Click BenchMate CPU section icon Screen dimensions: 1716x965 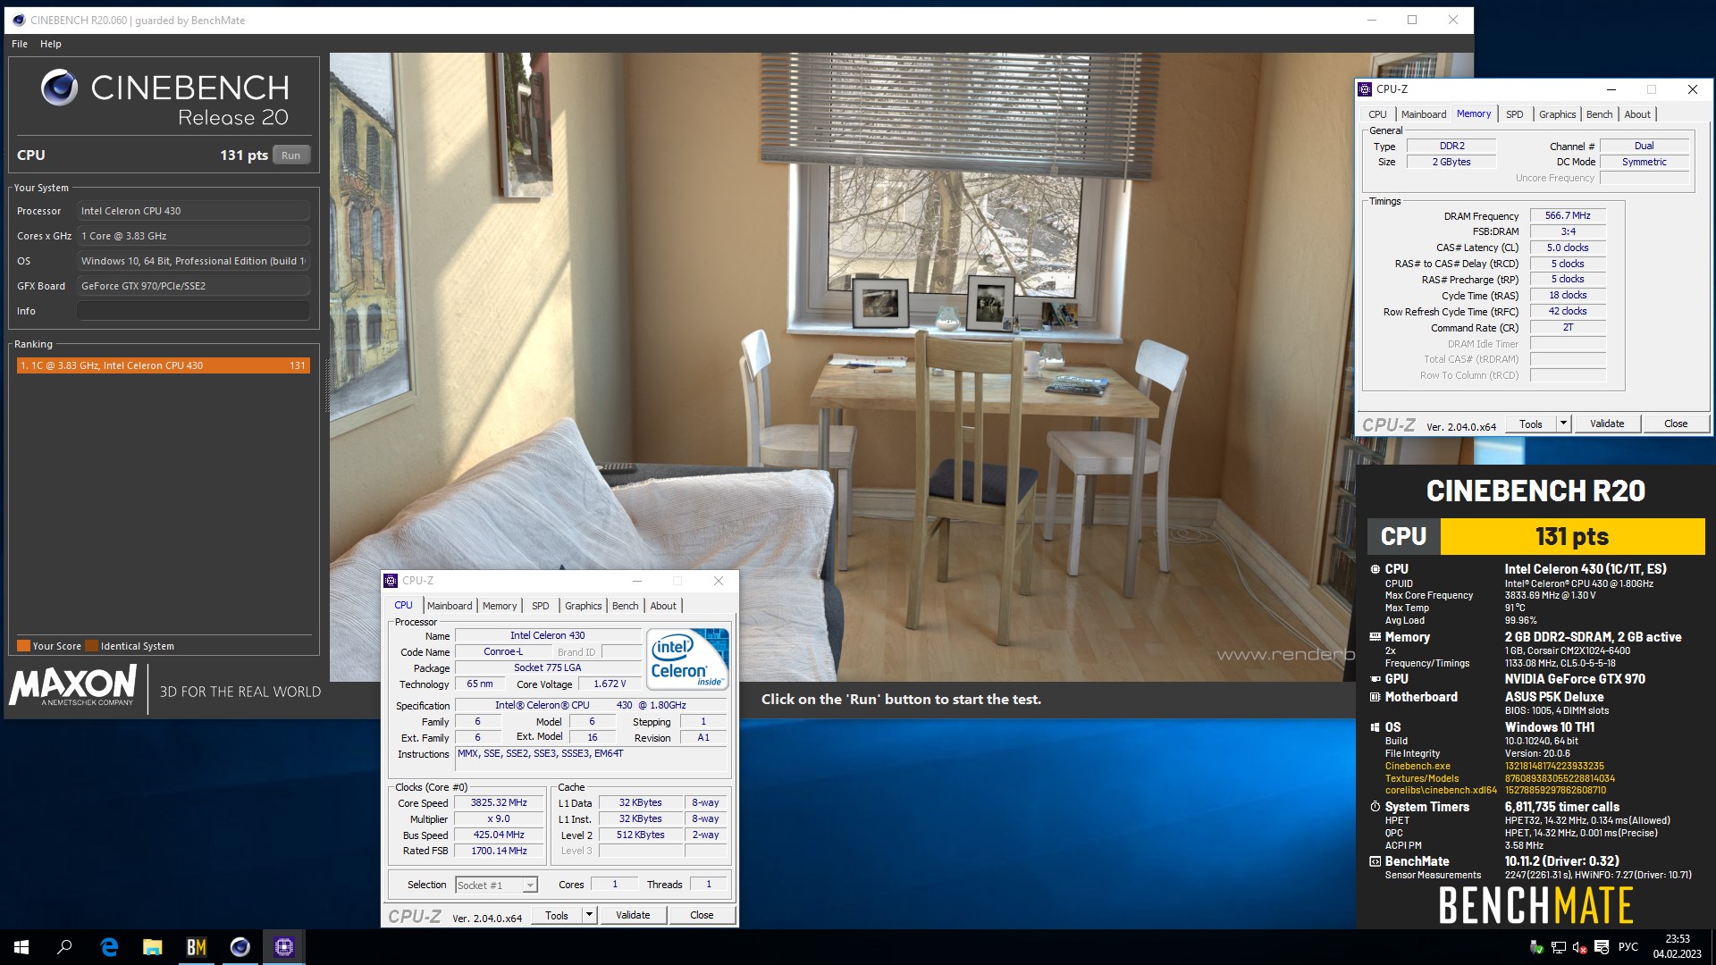click(x=1375, y=569)
